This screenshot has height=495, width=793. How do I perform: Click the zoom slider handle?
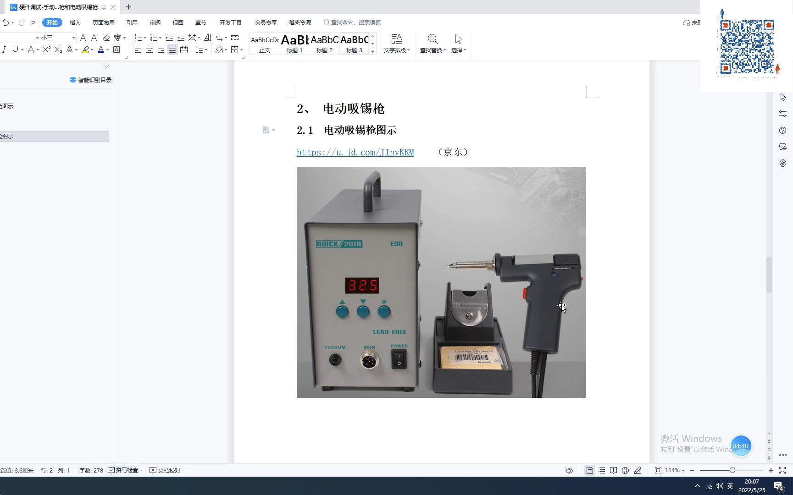click(x=732, y=470)
